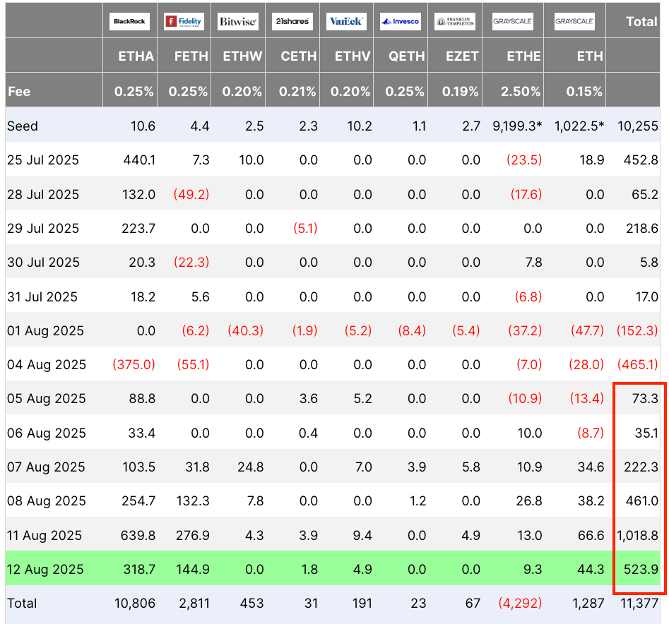
Task: Click the 08 Aug 2025 row label
Action: pos(47,500)
